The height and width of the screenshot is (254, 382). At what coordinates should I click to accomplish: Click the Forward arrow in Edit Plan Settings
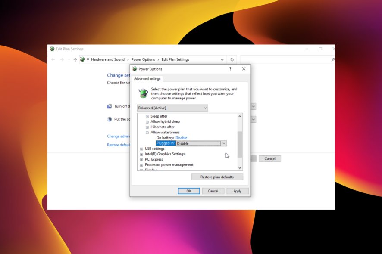[x=62, y=59]
